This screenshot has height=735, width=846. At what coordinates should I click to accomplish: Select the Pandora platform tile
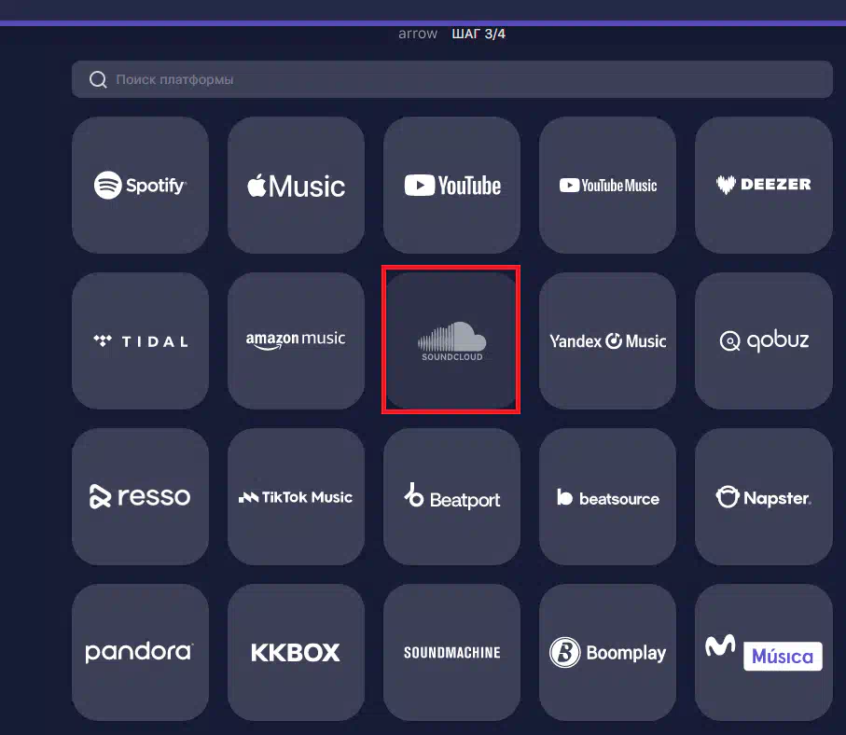[x=140, y=652]
